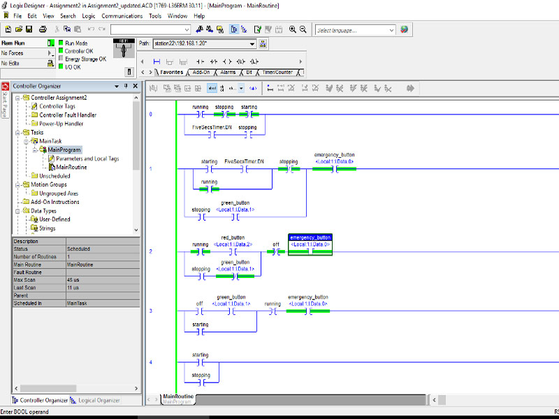
Task: Select the highlighted emergency_button contact on rung 2
Action: [310, 245]
